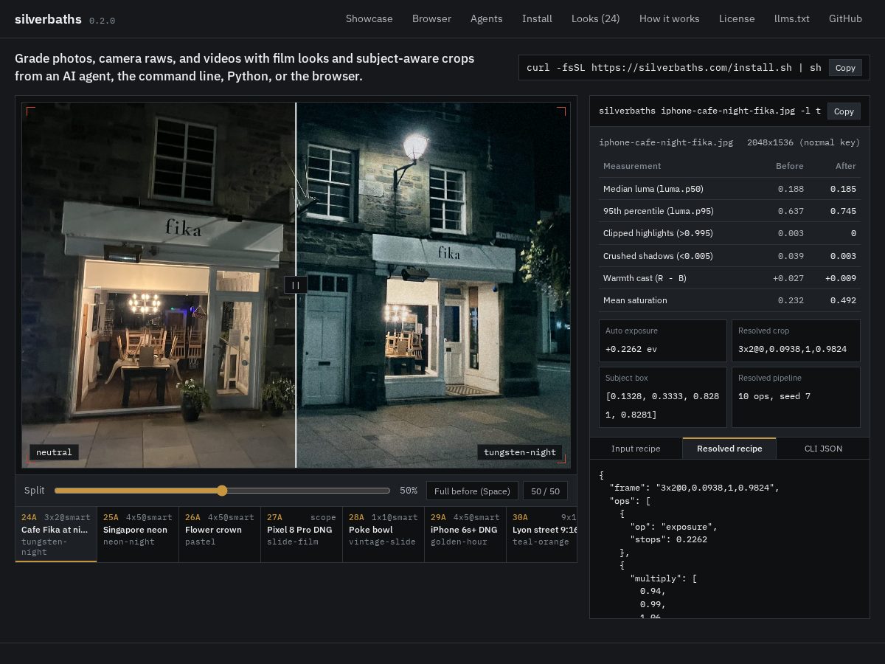This screenshot has width=885, height=664.
Task: Click the Auto exposure +0.2262 ev box
Action: (x=663, y=341)
